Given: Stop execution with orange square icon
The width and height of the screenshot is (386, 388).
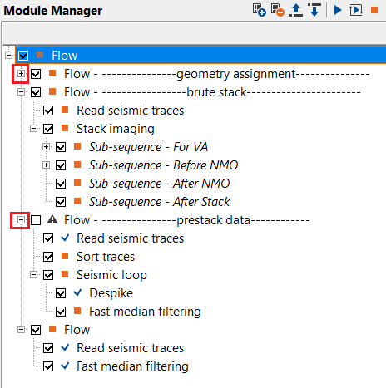Looking at the screenshot, I should tap(374, 10).
